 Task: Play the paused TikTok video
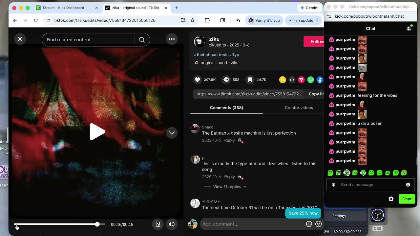97,132
